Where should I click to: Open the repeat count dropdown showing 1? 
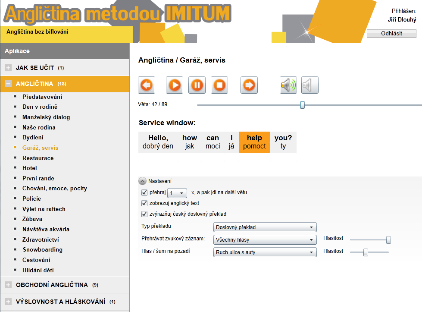tap(177, 193)
